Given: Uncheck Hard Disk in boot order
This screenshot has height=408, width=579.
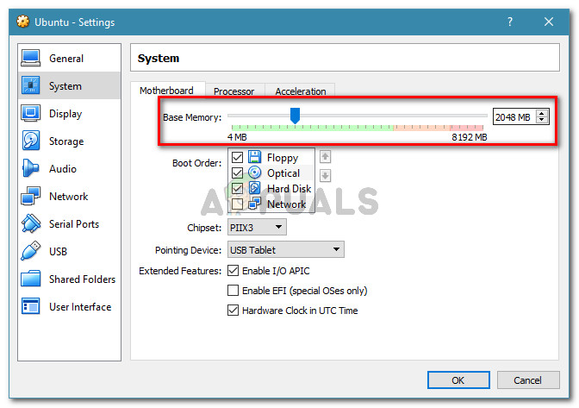Looking at the screenshot, I should click(x=237, y=189).
